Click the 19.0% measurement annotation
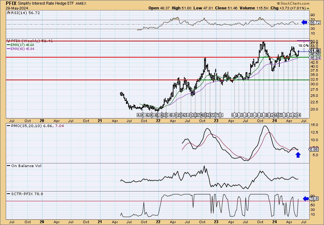Image resolution: width=324 pixels, height=225 pixels. [303, 45]
